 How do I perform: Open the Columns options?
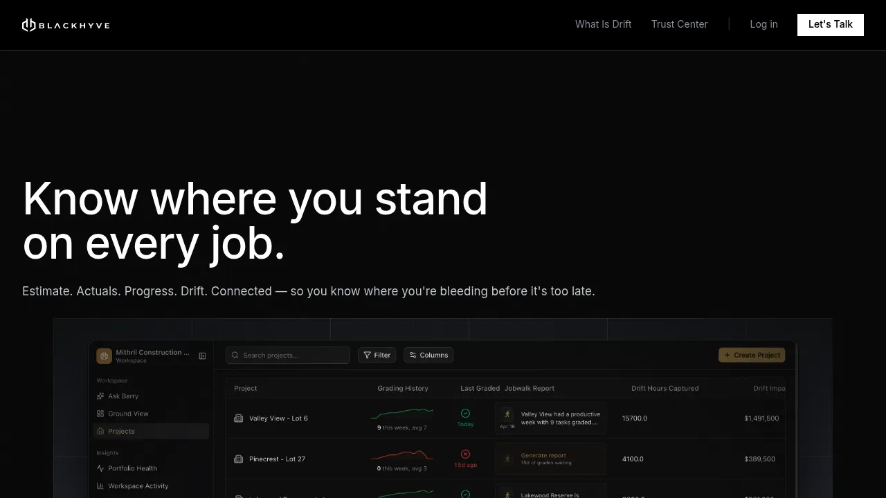click(428, 355)
